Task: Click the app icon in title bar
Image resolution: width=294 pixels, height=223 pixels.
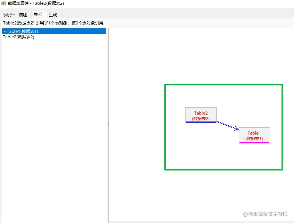Action: click(x=3, y=3)
